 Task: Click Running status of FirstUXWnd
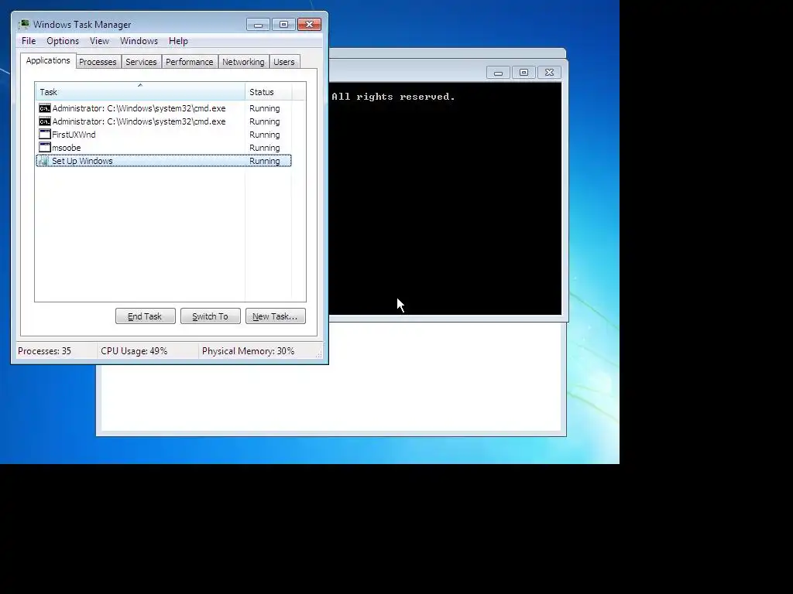pyautogui.click(x=265, y=135)
